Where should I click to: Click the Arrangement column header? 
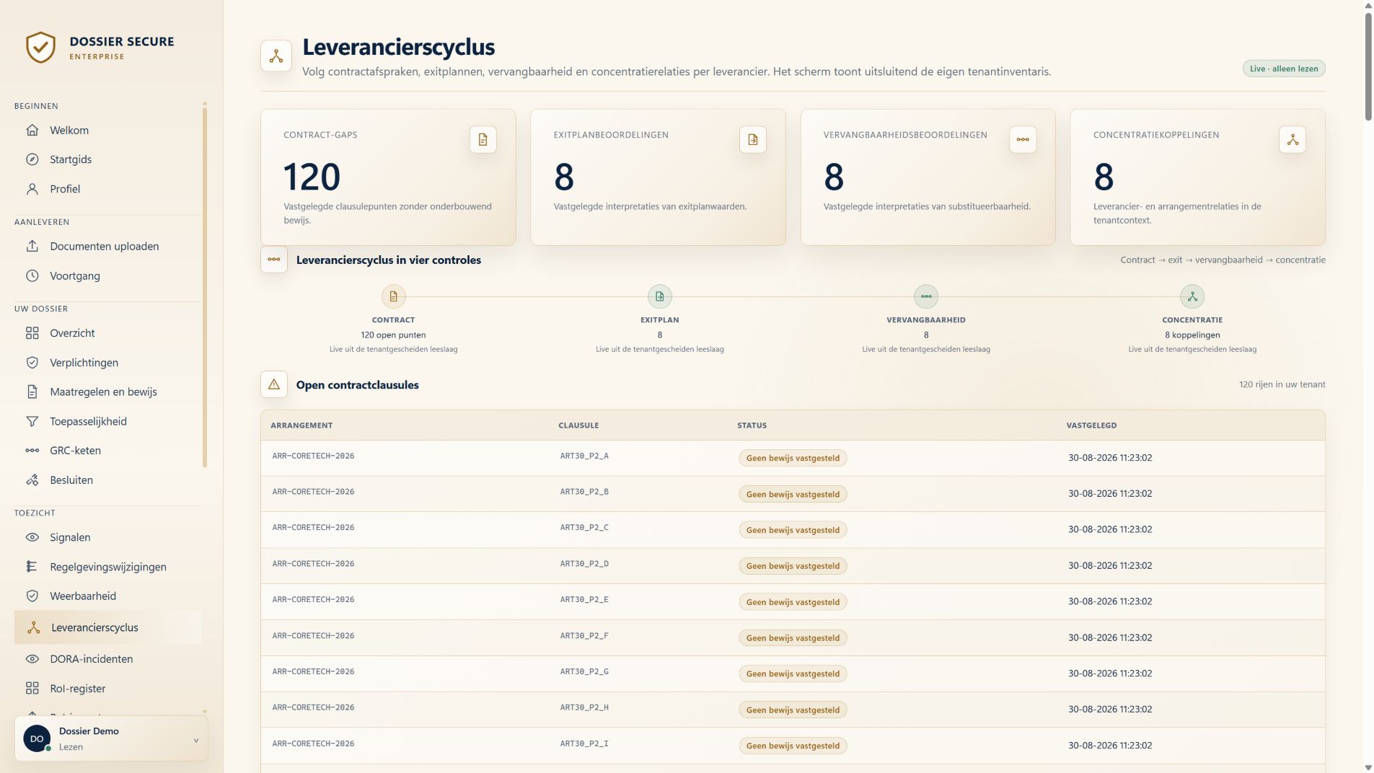(x=301, y=425)
